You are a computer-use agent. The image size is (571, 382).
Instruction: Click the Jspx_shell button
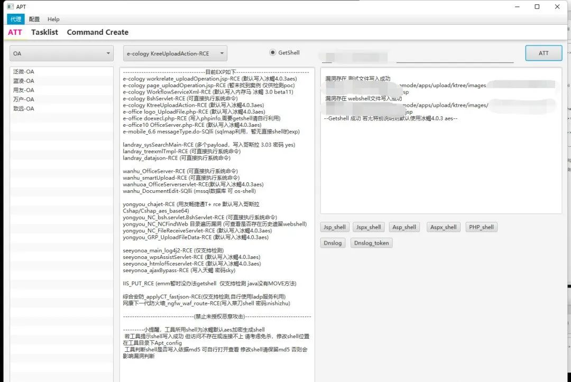(x=369, y=227)
